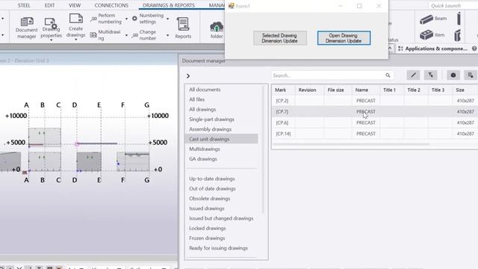Expand the Create drawings dropdown arrow
Viewport: 478px width, 269px height.
click(x=75, y=40)
